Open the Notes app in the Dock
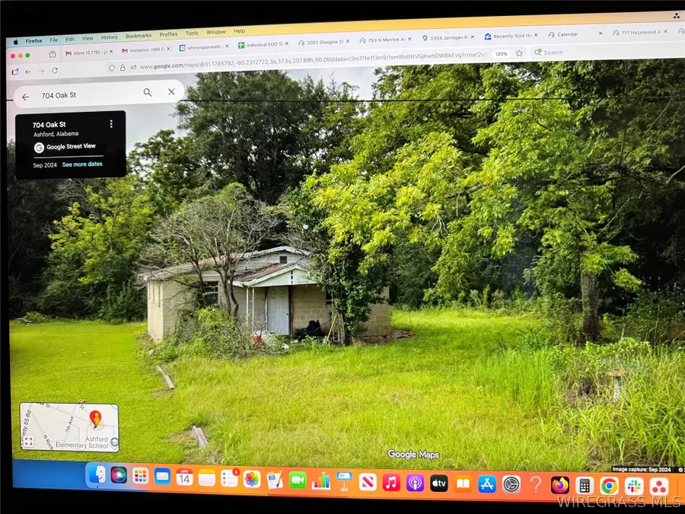Screen dimensions: 685x514 (206, 478)
